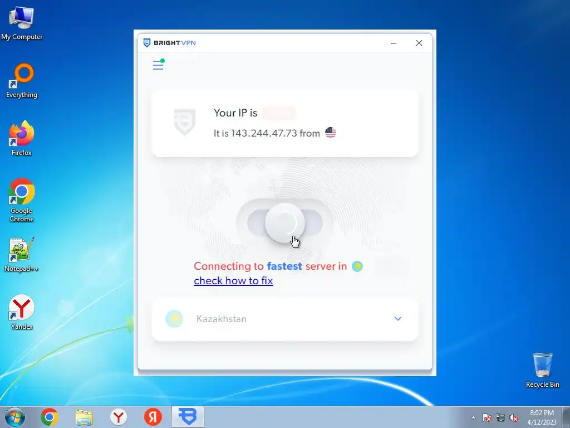Screen dimensions: 570x428
Task: Select the Recycle Bin desktop icon
Action: 542,370
